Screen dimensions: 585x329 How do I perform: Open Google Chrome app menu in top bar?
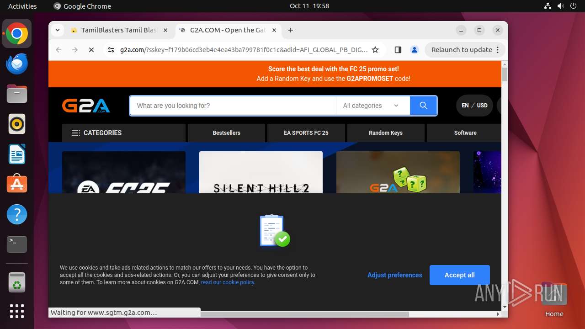(82, 6)
